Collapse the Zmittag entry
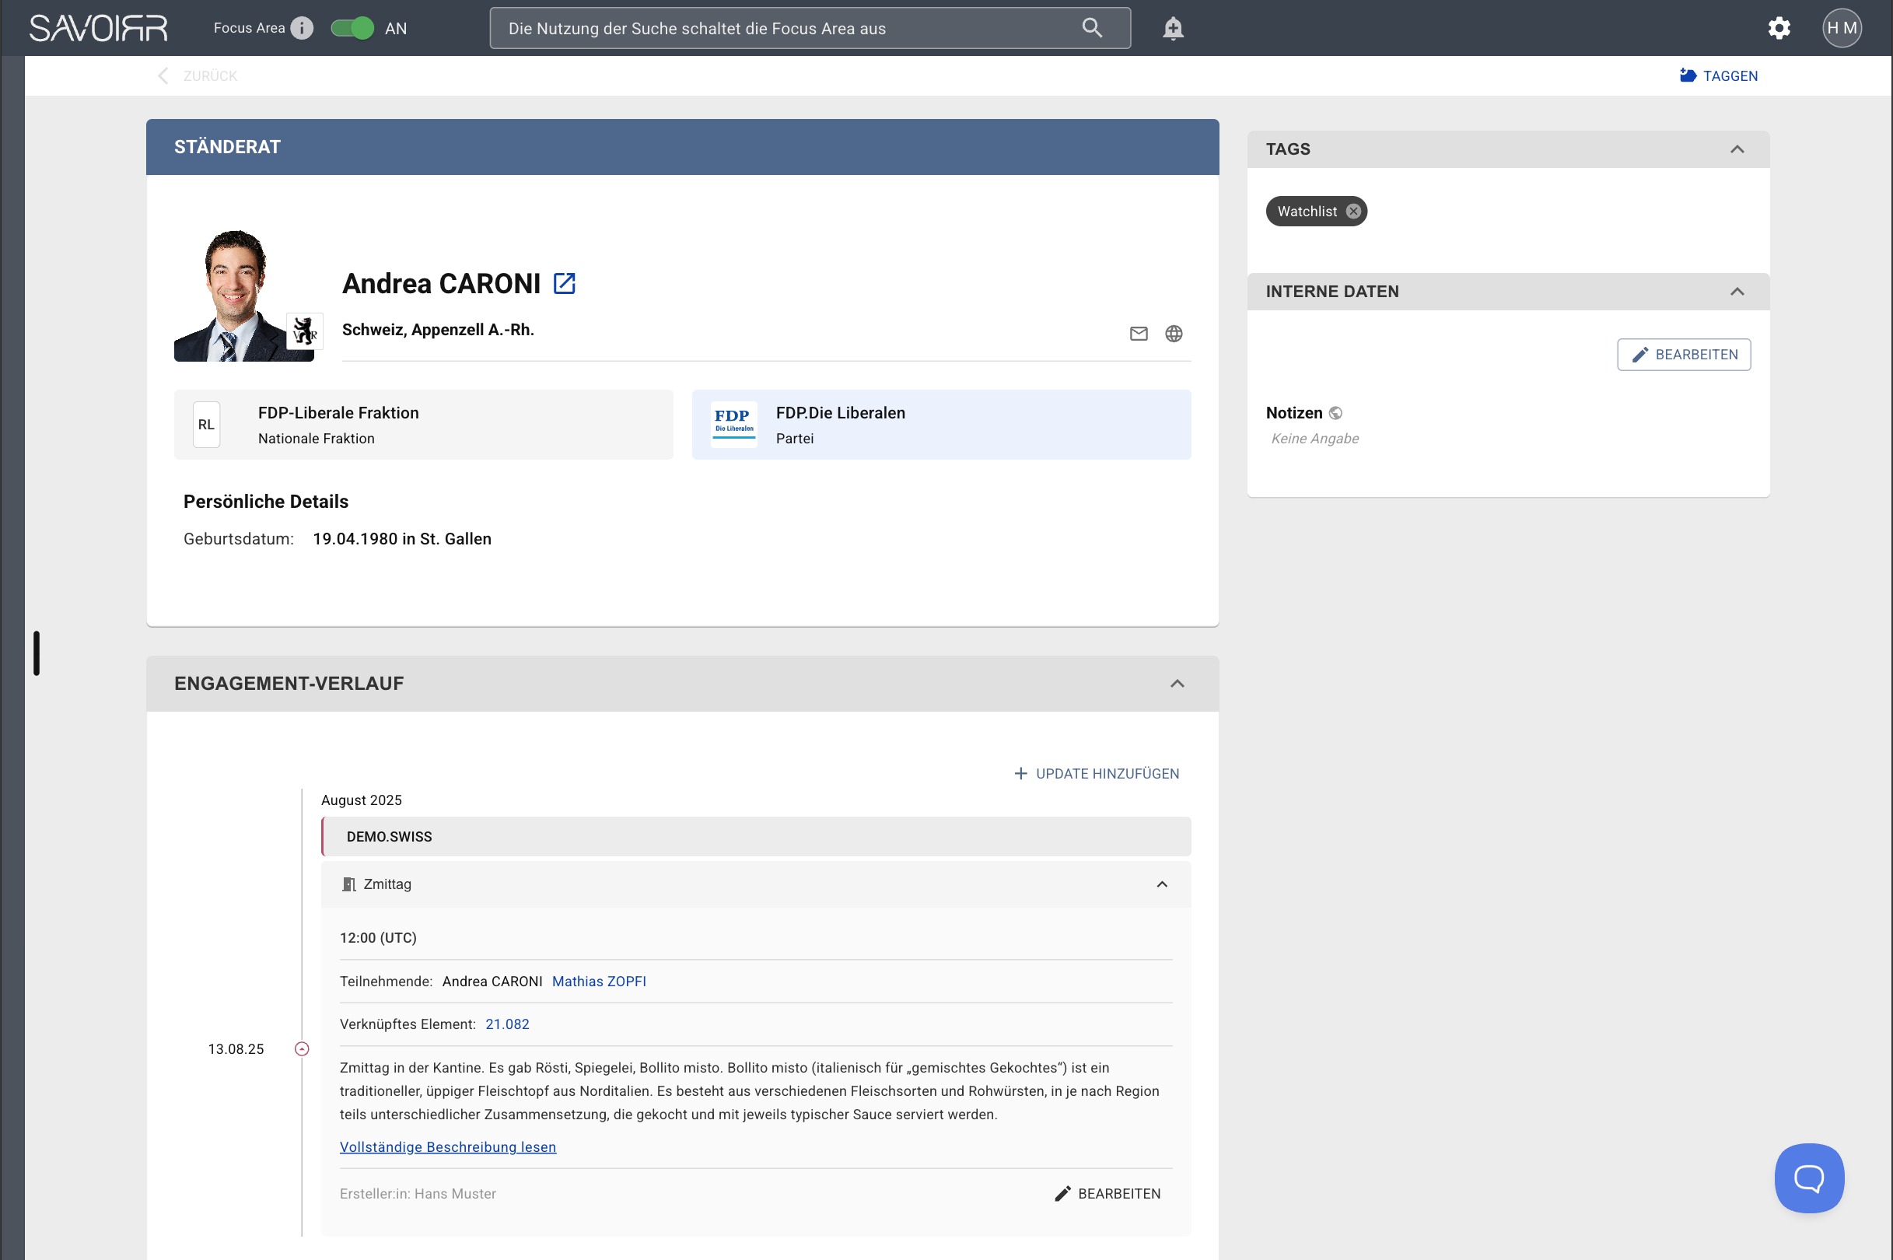This screenshot has width=1893, height=1260. tap(1162, 885)
